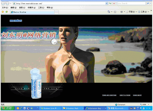The height and width of the screenshot is (111, 153).
Task: Toggle website sound with SOUND ON/OFF
Action: [137, 95]
